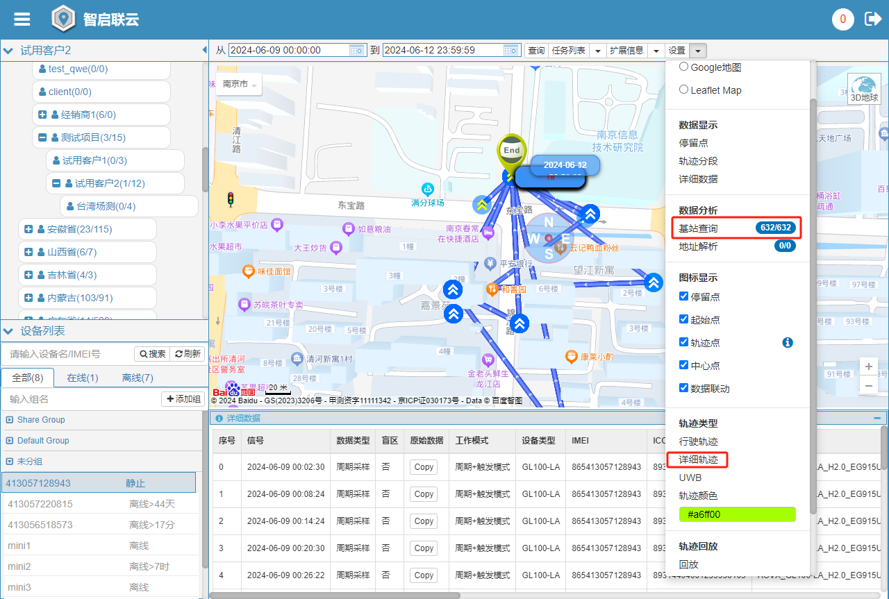Select 详细轨迹 in track type menu

[x=697, y=459]
